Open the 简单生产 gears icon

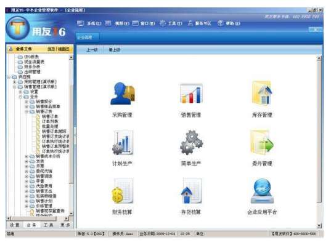tap(191, 142)
